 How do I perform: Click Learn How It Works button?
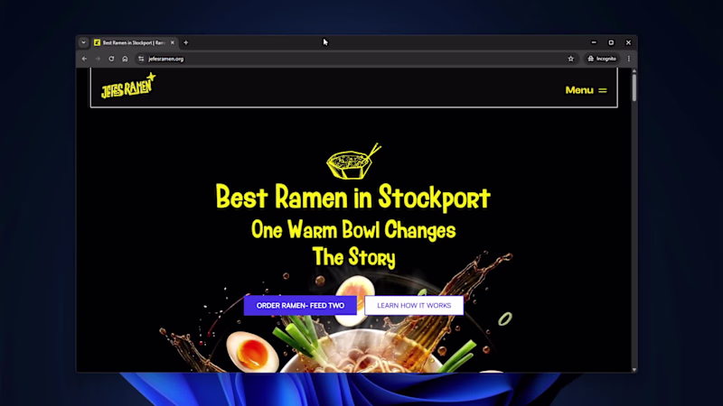[x=414, y=306]
